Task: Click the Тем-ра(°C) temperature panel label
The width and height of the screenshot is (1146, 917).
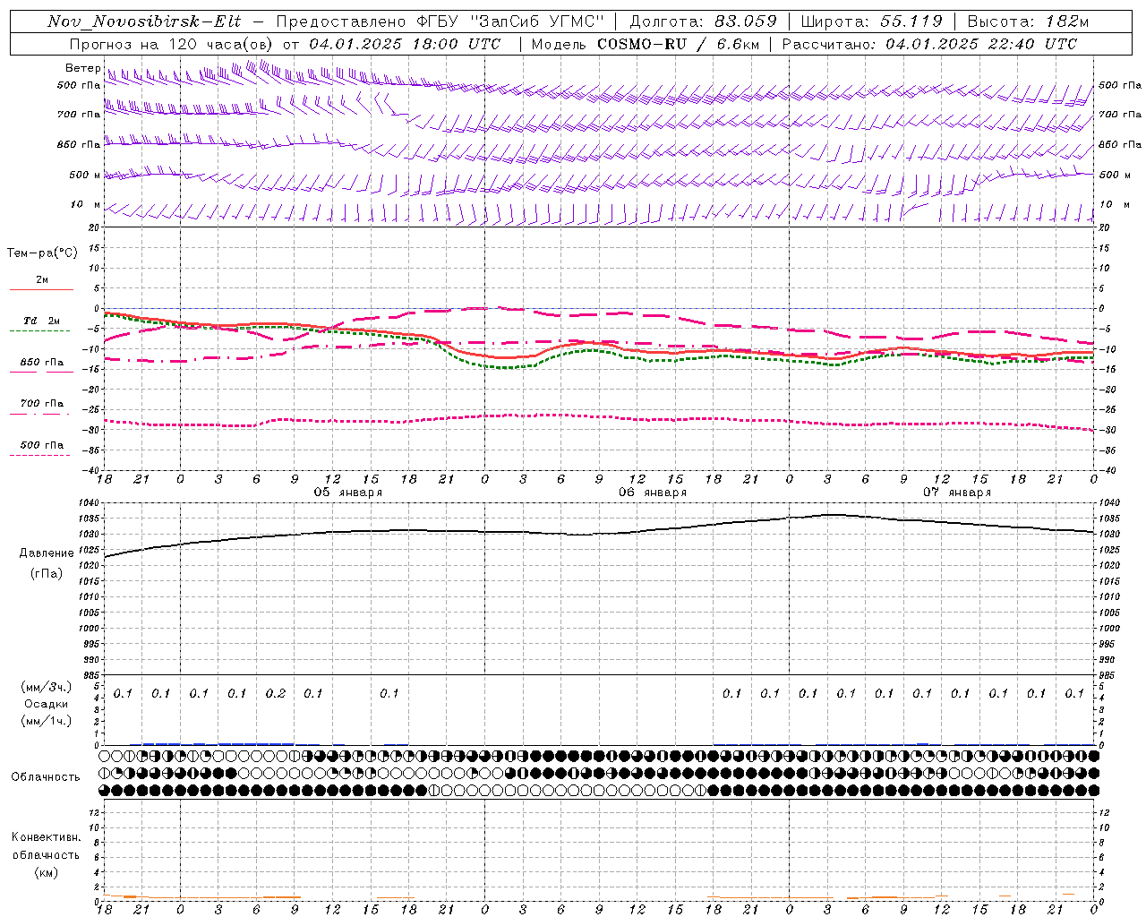Action: (42, 253)
